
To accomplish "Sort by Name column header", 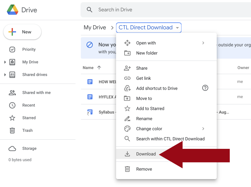I will [88, 68].
